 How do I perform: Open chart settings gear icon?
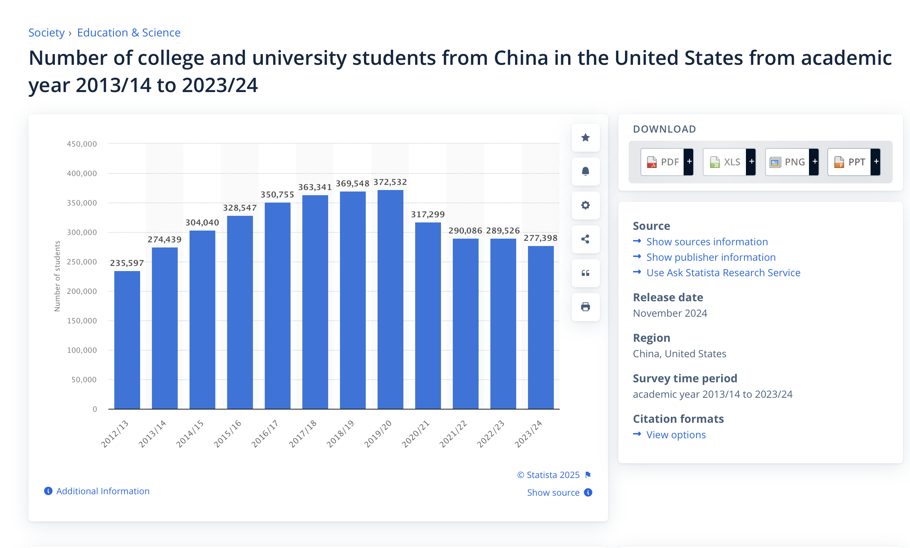(x=586, y=205)
